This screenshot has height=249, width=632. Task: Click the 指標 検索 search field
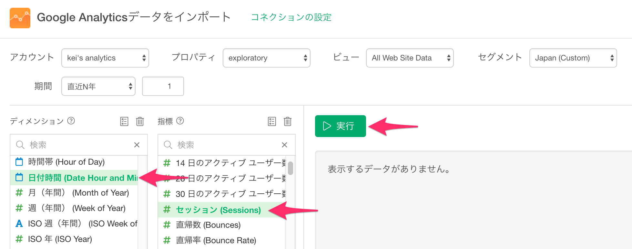(x=227, y=145)
